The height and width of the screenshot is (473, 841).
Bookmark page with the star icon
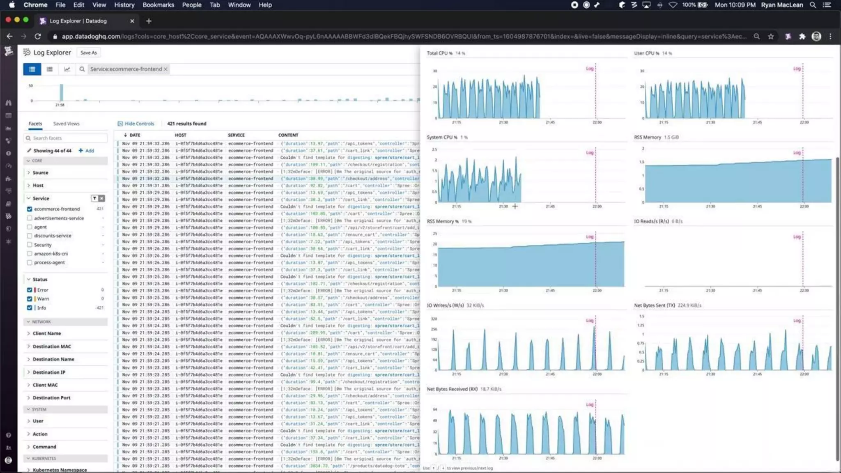771,37
